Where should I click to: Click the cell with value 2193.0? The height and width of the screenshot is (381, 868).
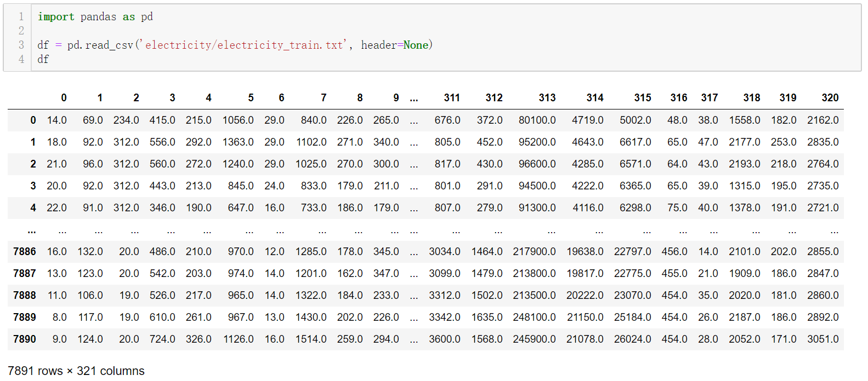tap(745, 164)
